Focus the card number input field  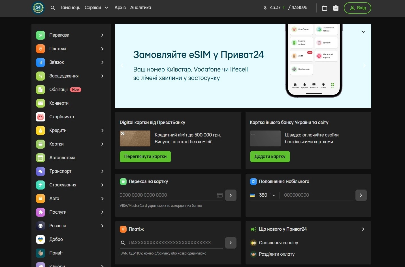click(168, 195)
